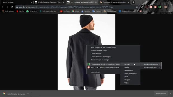The height and width of the screenshot is (97, 173).
Task: Open the user profile avatar
Action: click(x=165, y=7)
